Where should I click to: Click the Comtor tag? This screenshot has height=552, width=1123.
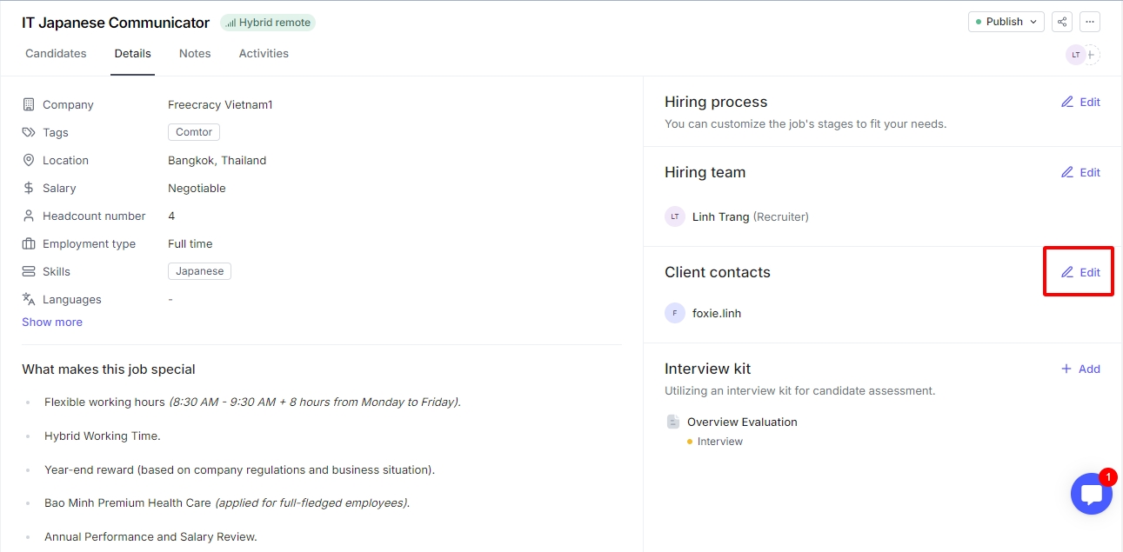click(194, 132)
